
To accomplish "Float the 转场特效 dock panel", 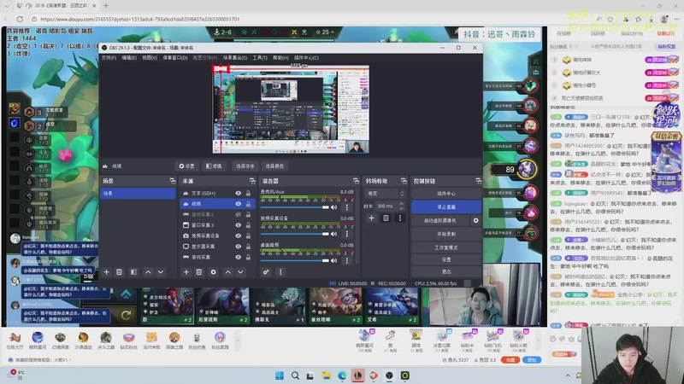I will [404, 181].
